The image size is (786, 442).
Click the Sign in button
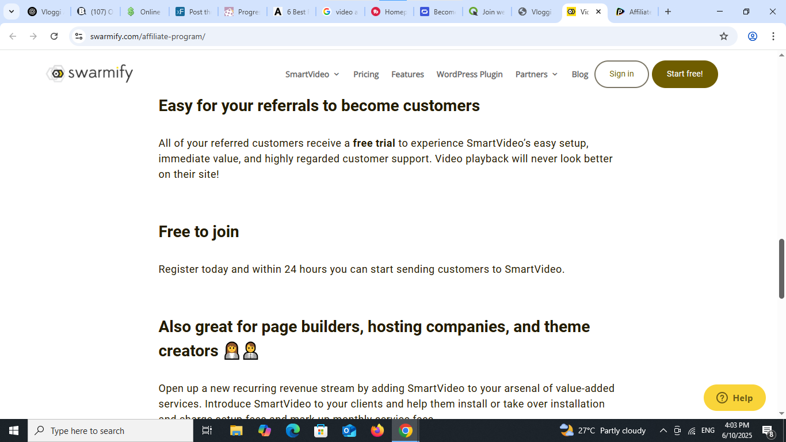621,74
